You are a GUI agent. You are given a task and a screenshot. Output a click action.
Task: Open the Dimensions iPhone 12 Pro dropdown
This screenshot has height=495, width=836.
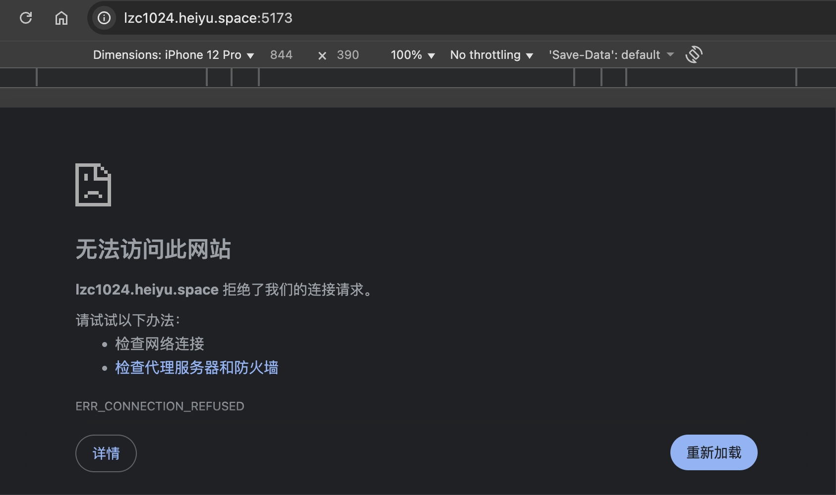point(174,55)
